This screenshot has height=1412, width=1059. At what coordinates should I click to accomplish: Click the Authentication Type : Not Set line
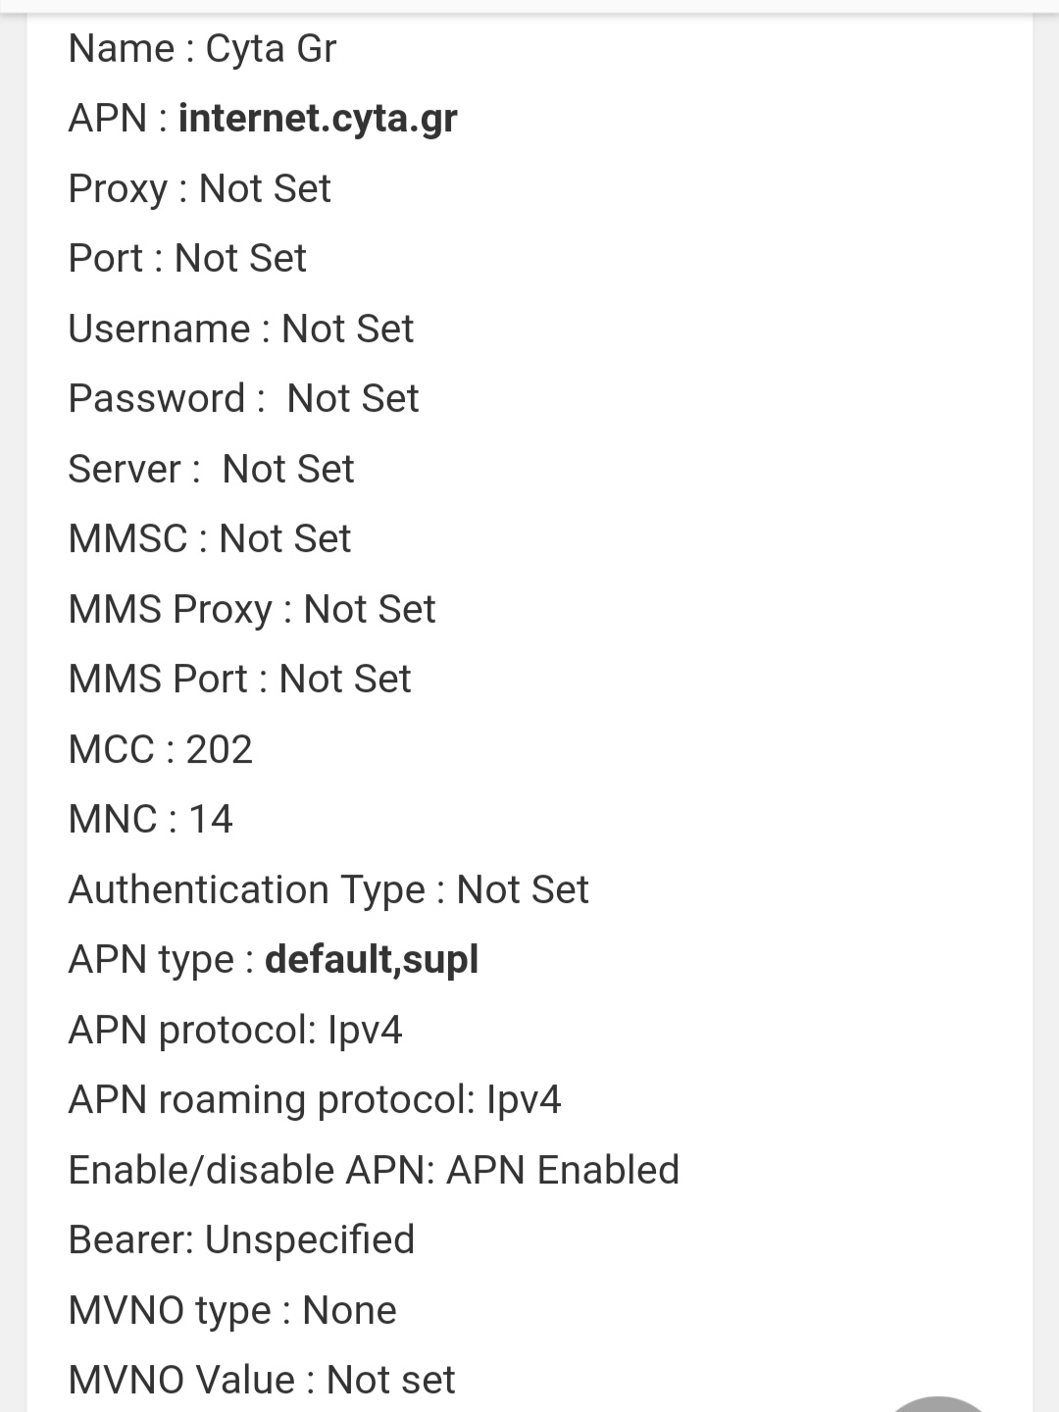point(328,889)
